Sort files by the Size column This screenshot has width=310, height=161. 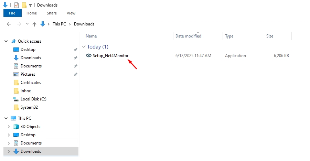270,36
